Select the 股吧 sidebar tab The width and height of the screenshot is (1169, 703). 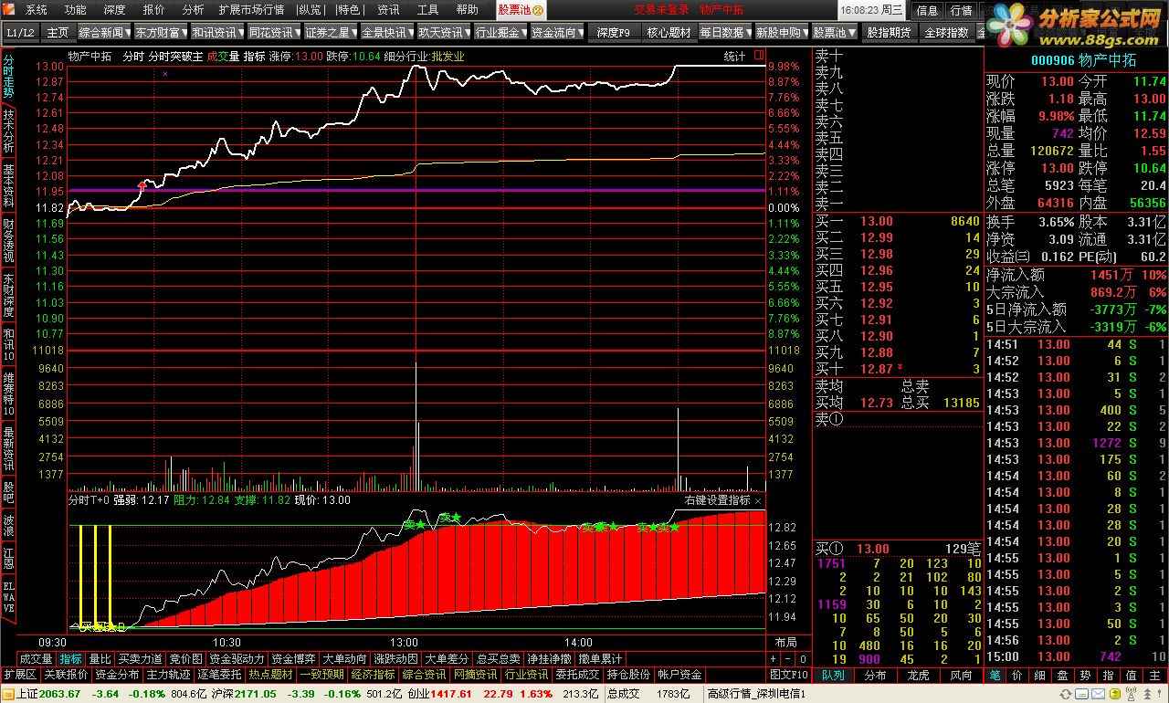coord(8,492)
